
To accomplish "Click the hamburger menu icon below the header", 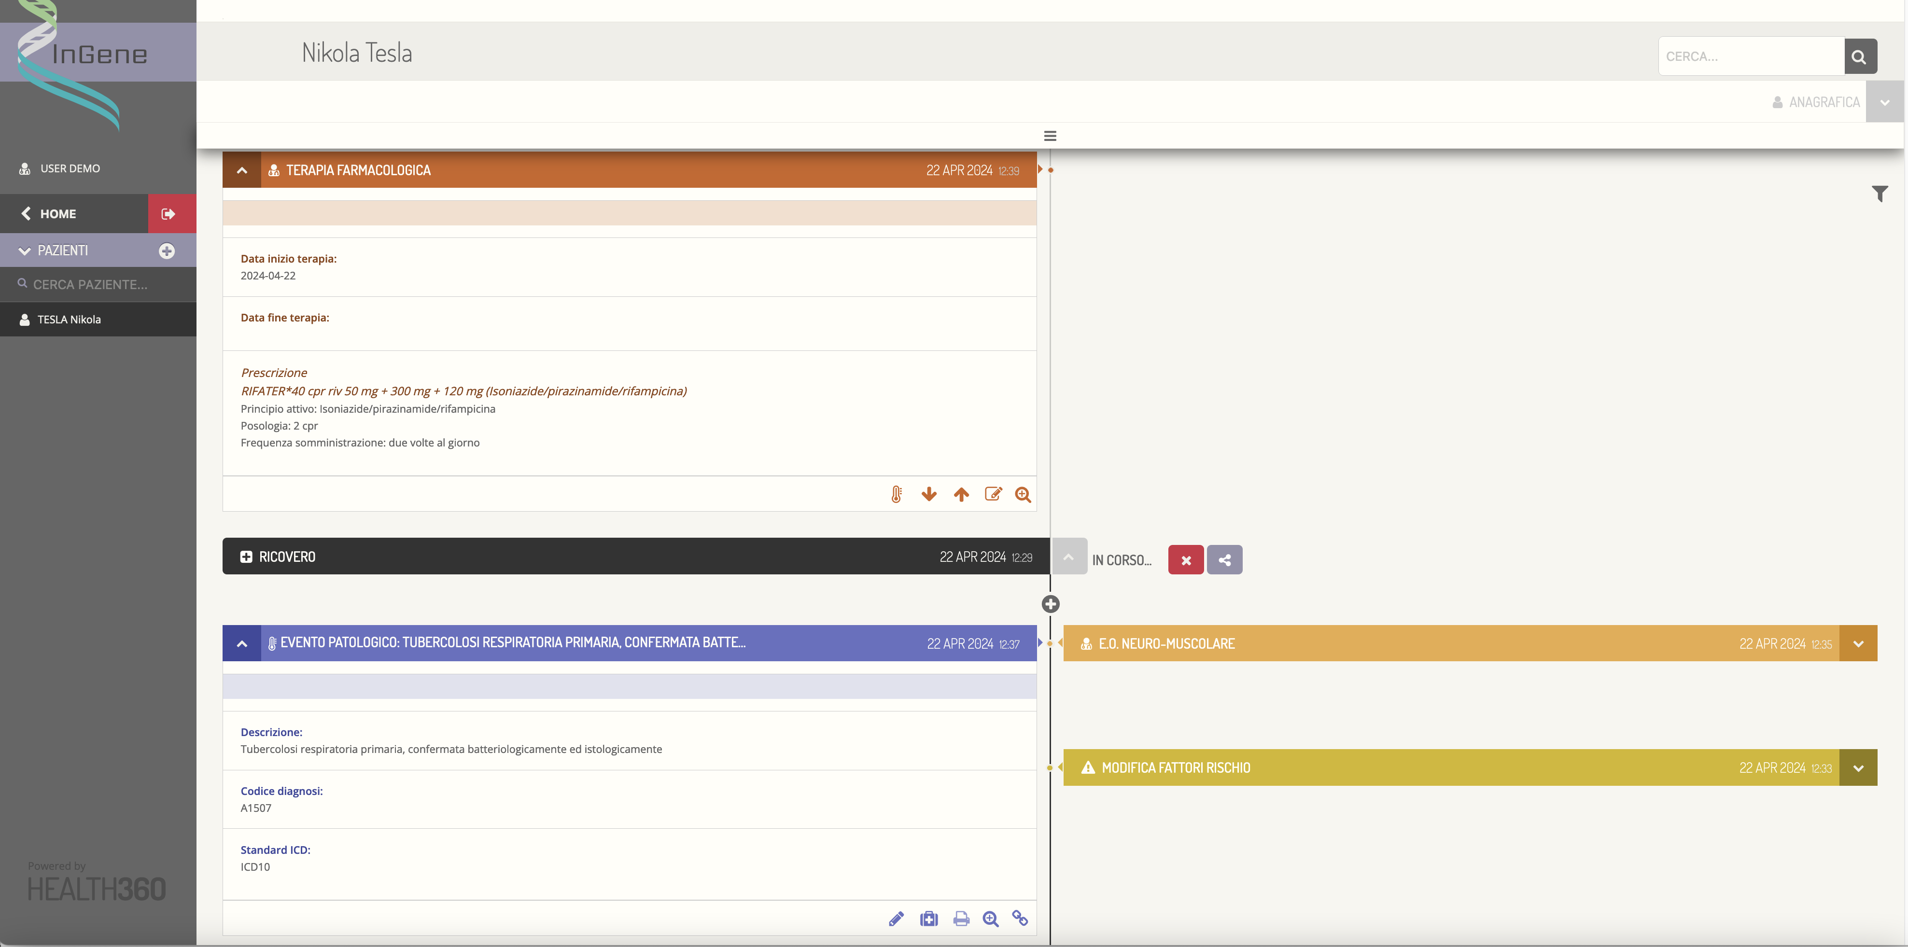I will pos(1050,136).
